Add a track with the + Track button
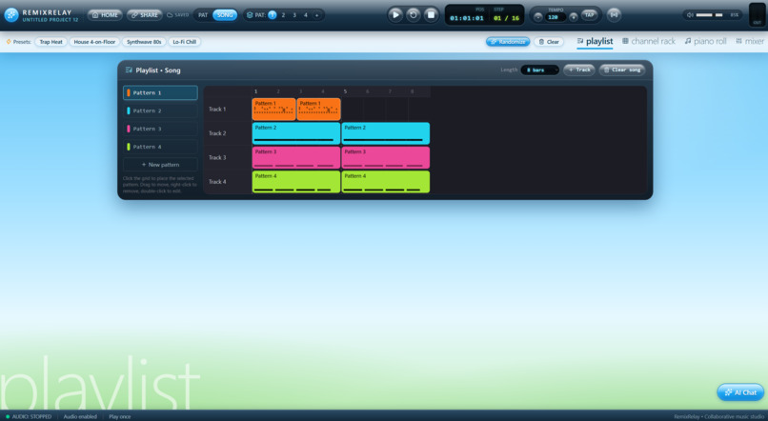Viewport: 768px width, 421px height. pyautogui.click(x=579, y=70)
